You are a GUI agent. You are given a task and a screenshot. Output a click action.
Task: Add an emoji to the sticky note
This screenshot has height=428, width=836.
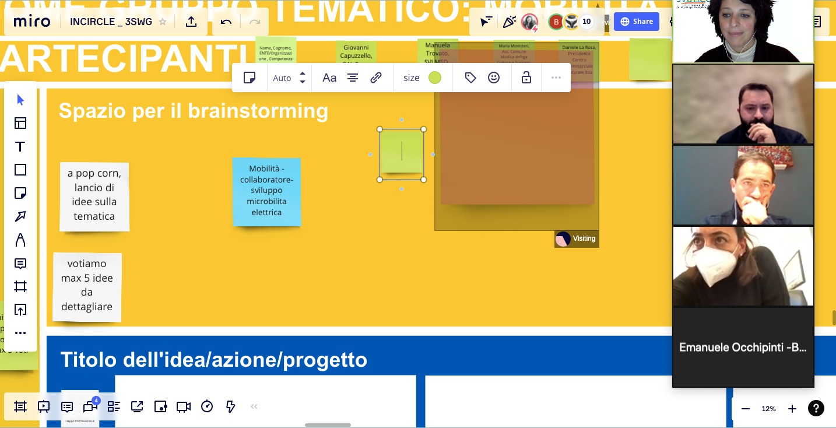(x=494, y=78)
